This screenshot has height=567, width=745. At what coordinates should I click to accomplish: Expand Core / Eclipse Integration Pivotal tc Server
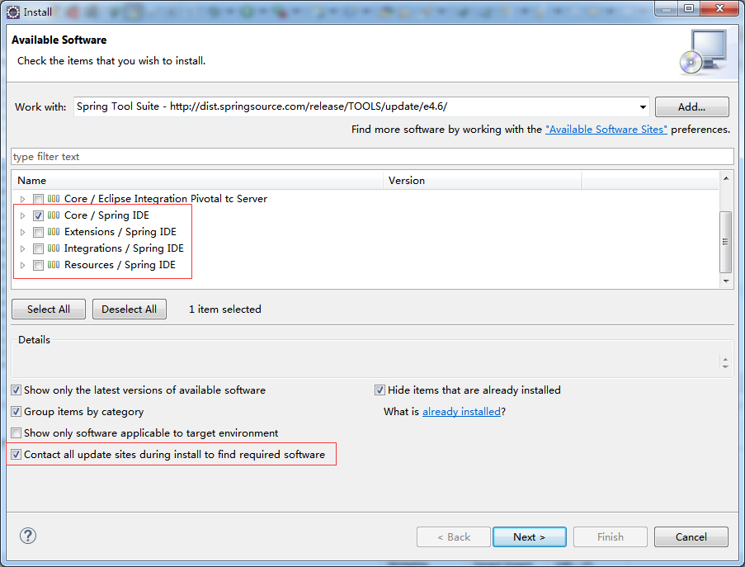(22, 199)
